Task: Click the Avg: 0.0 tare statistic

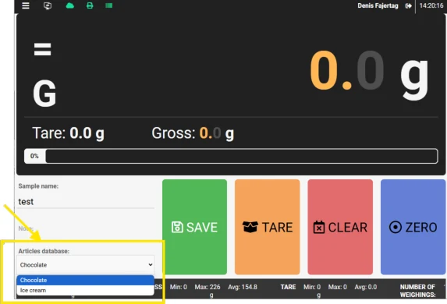Action: pyautogui.click(x=366, y=287)
